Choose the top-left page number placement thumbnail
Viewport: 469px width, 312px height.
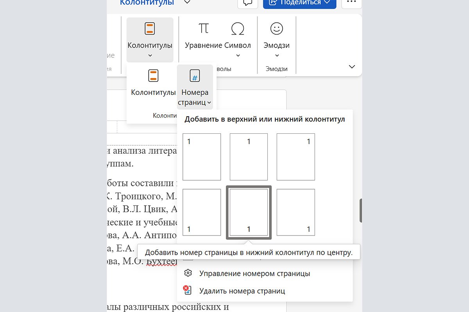[201, 156]
